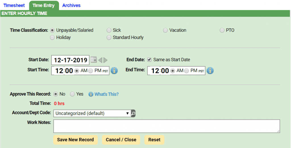Screen dimensions: 291x148
Task: Click into the Work Notes text area
Action: pyautogui.click(x=167, y=126)
